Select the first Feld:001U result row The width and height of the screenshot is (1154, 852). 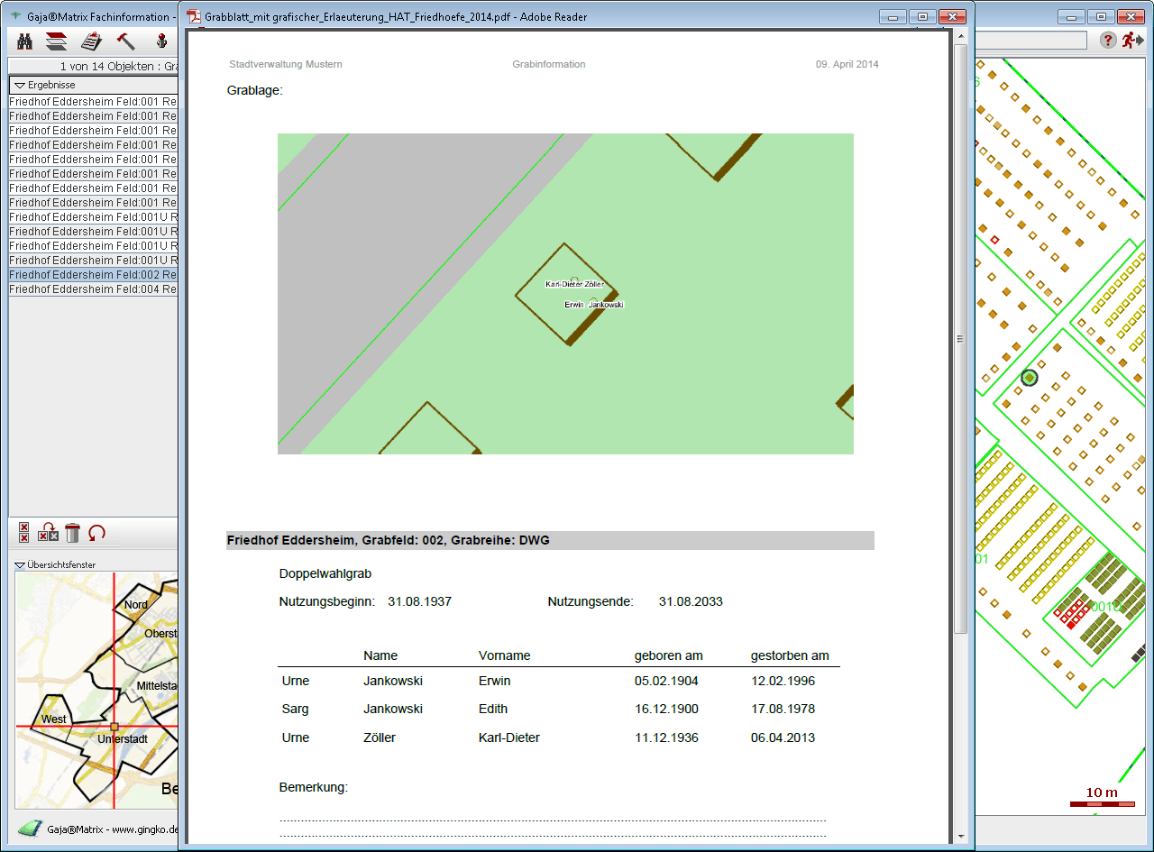(93, 217)
